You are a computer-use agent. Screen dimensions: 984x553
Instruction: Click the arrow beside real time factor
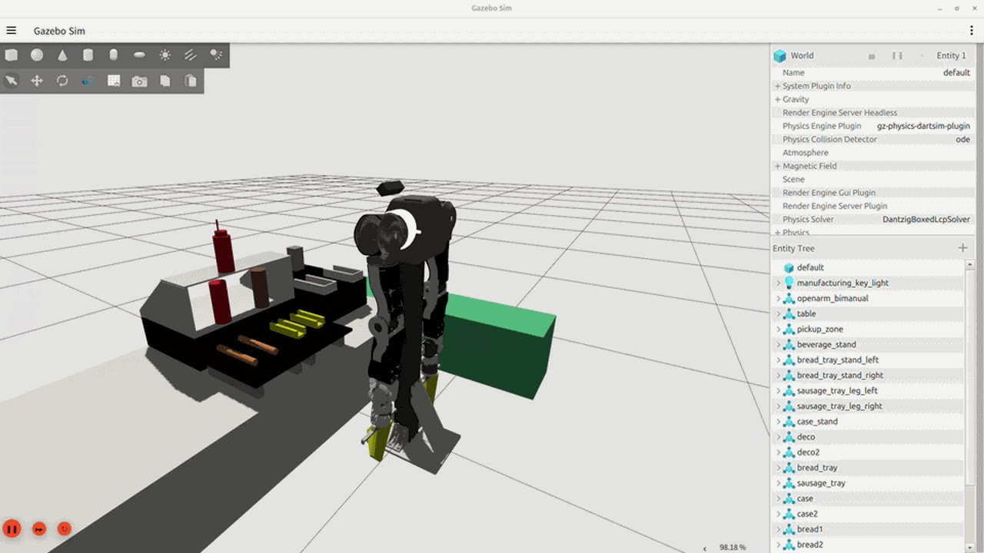coord(705,548)
